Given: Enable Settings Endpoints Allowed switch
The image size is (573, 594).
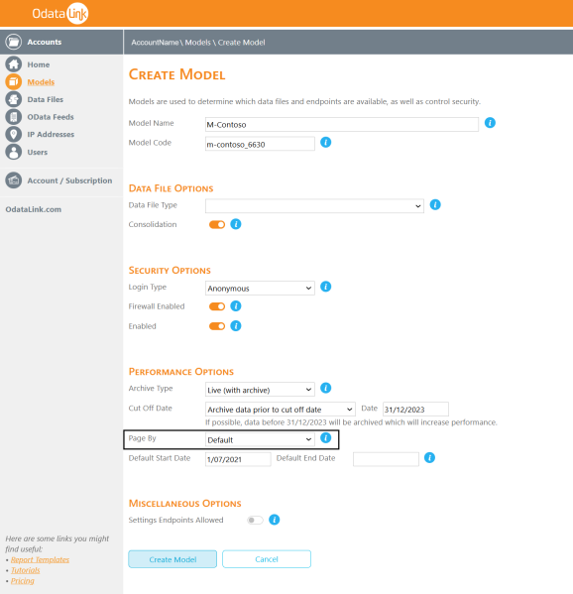Looking at the screenshot, I should [x=255, y=521].
